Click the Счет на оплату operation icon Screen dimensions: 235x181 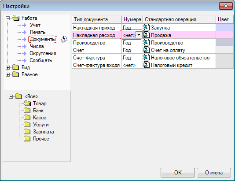(146, 50)
